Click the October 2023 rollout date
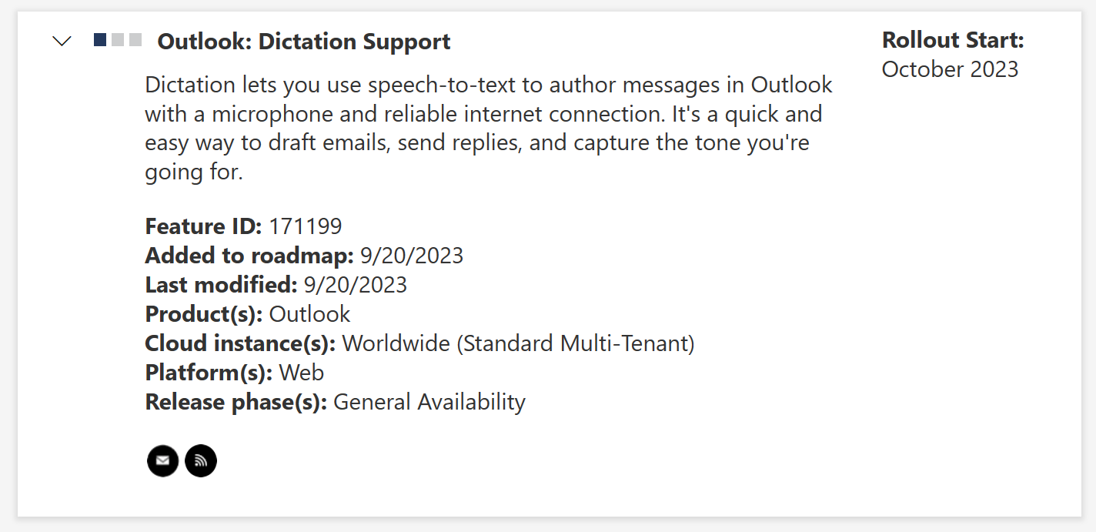 pyautogui.click(x=950, y=69)
